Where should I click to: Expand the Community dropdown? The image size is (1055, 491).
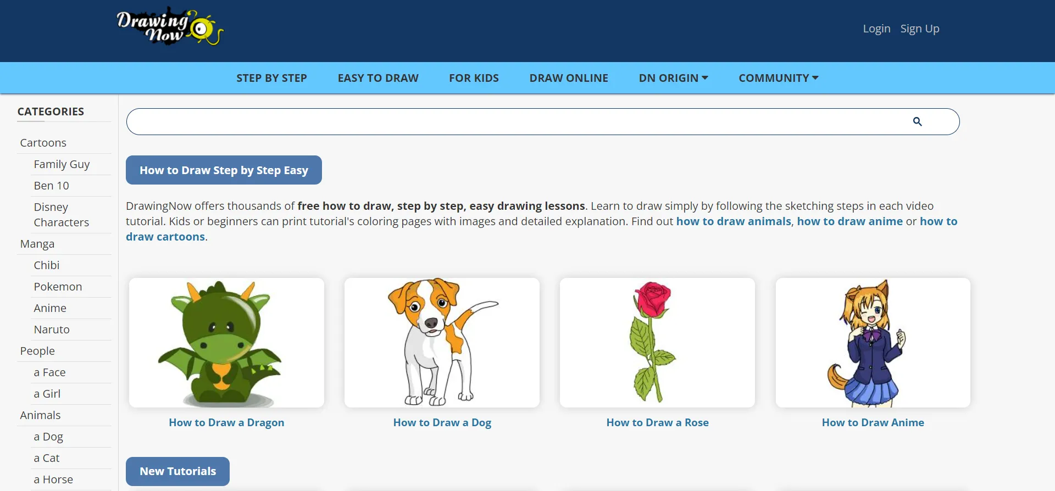click(x=779, y=78)
